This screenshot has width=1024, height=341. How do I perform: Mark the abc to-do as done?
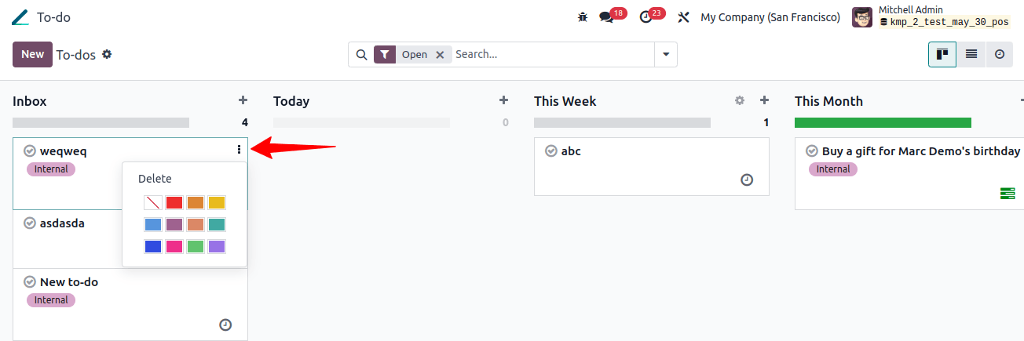551,151
